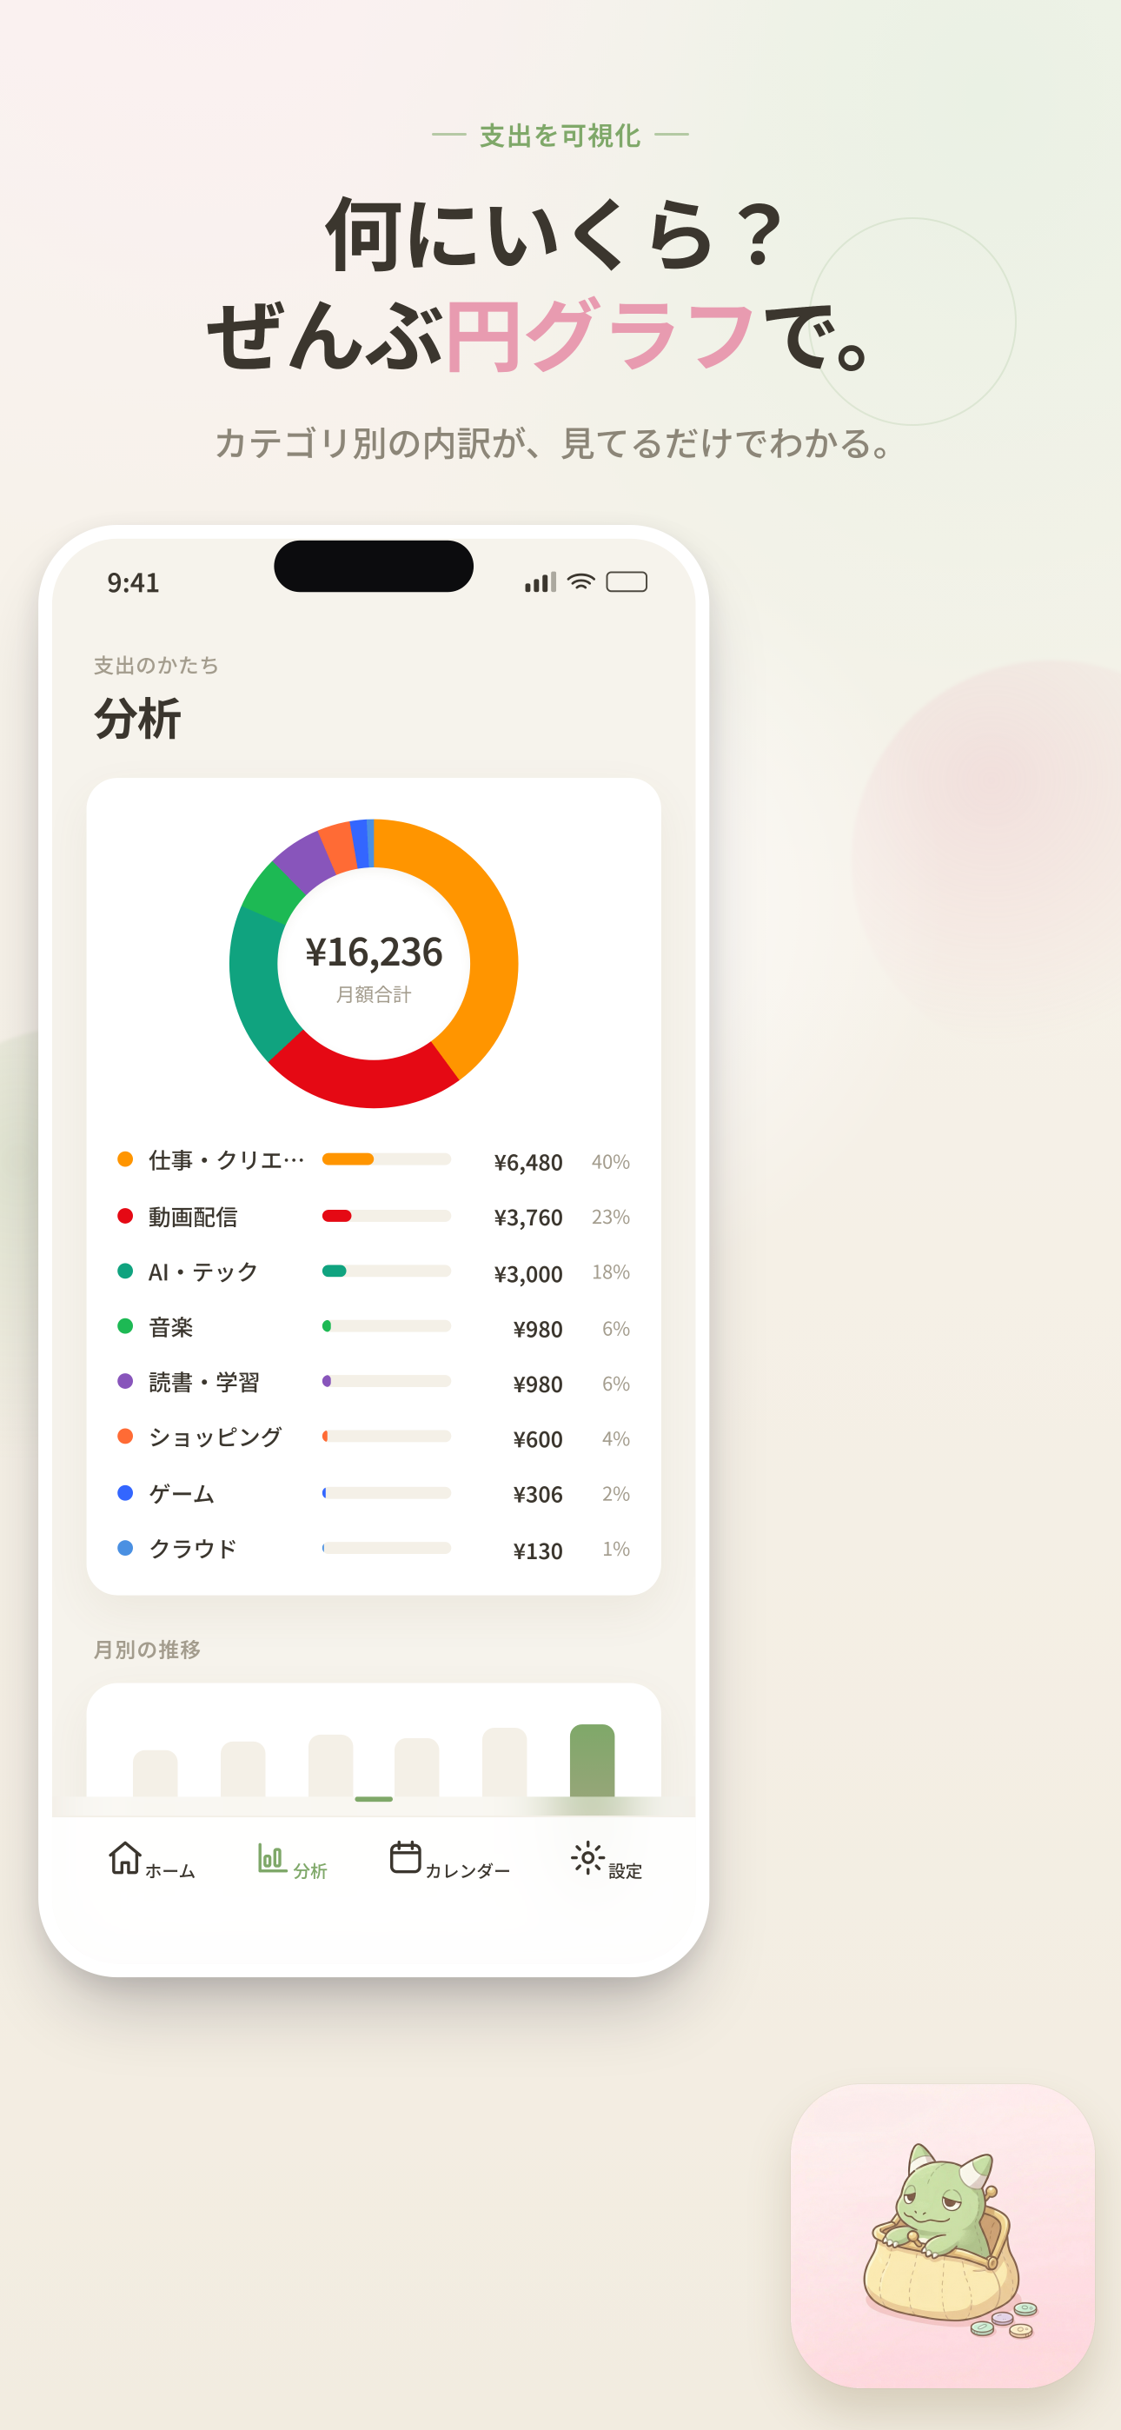Tap the teal dot beside AI・テック
Image resolution: width=1121 pixels, height=2430 pixels.
[x=124, y=1271]
